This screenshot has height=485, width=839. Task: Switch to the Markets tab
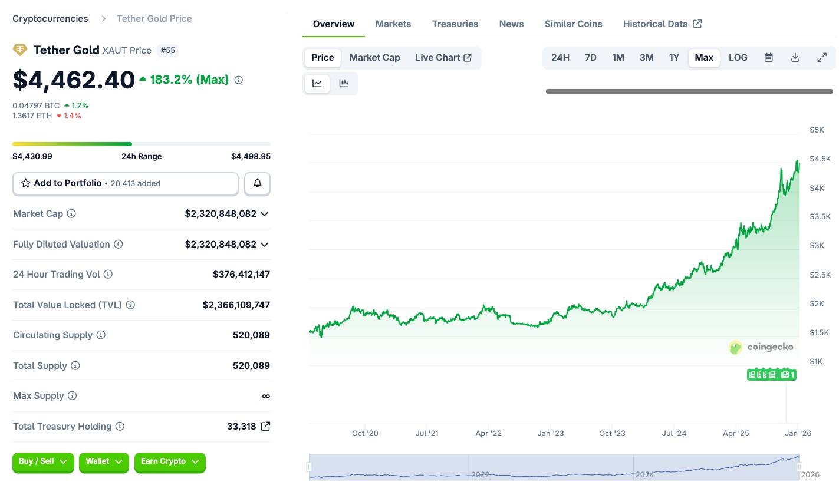pyautogui.click(x=393, y=24)
